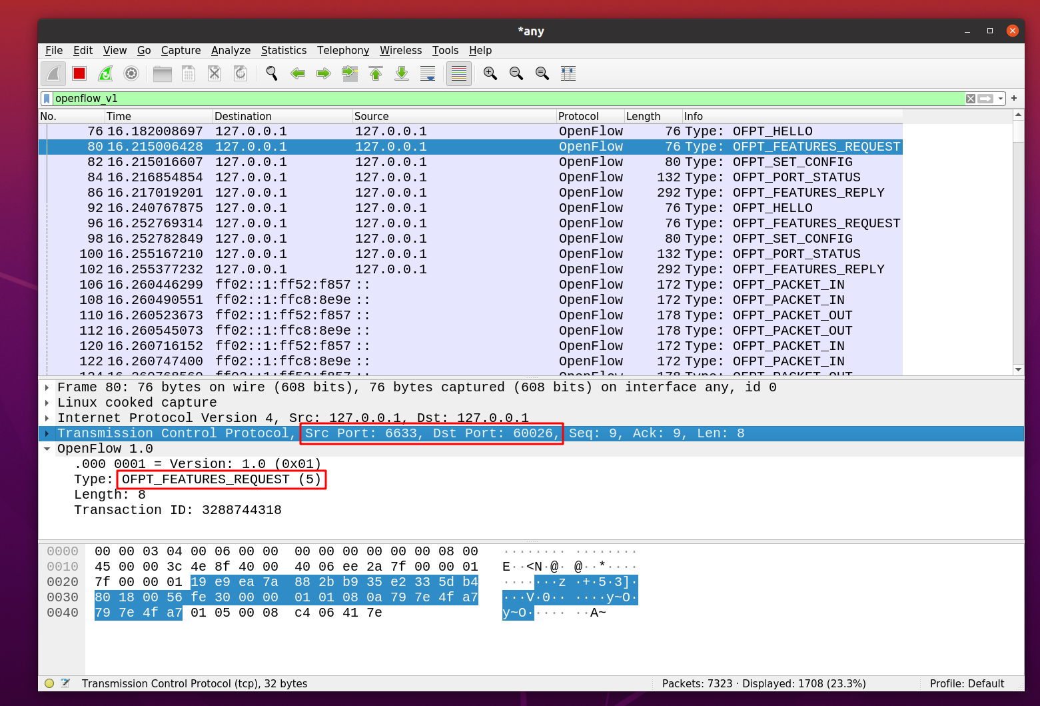Expand Linux cooked capture section
The image size is (1040, 706).
point(47,403)
